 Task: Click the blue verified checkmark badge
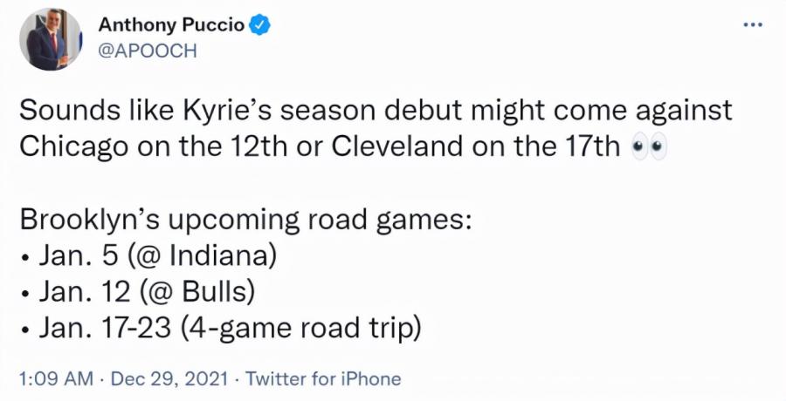[x=260, y=24]
